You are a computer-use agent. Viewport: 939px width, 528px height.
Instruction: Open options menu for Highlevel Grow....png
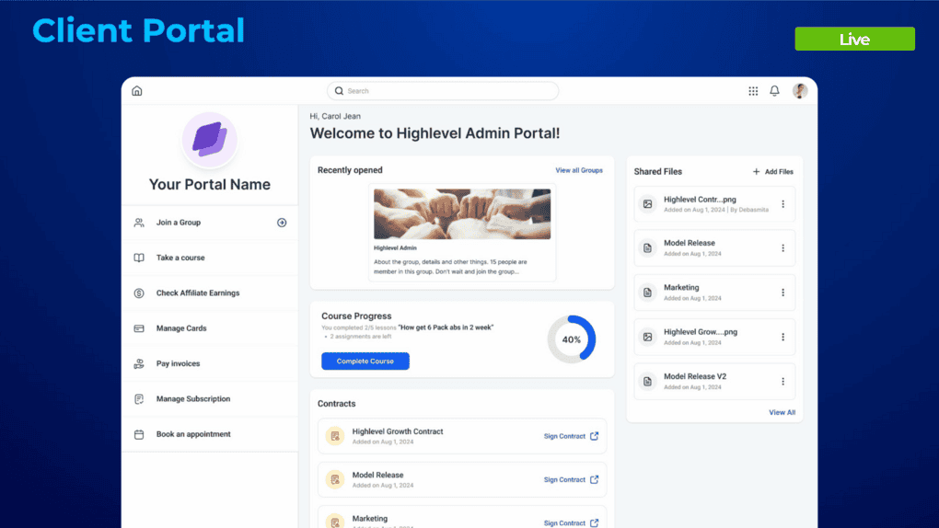click(782, 337)
